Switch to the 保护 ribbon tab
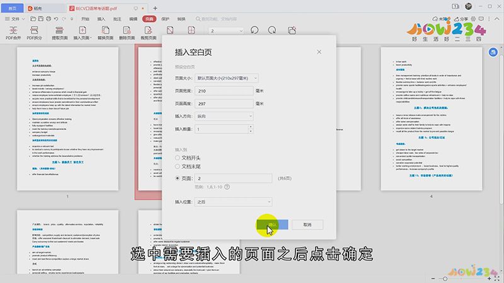Viewport: 504px width, 283px height. point(165,19)
